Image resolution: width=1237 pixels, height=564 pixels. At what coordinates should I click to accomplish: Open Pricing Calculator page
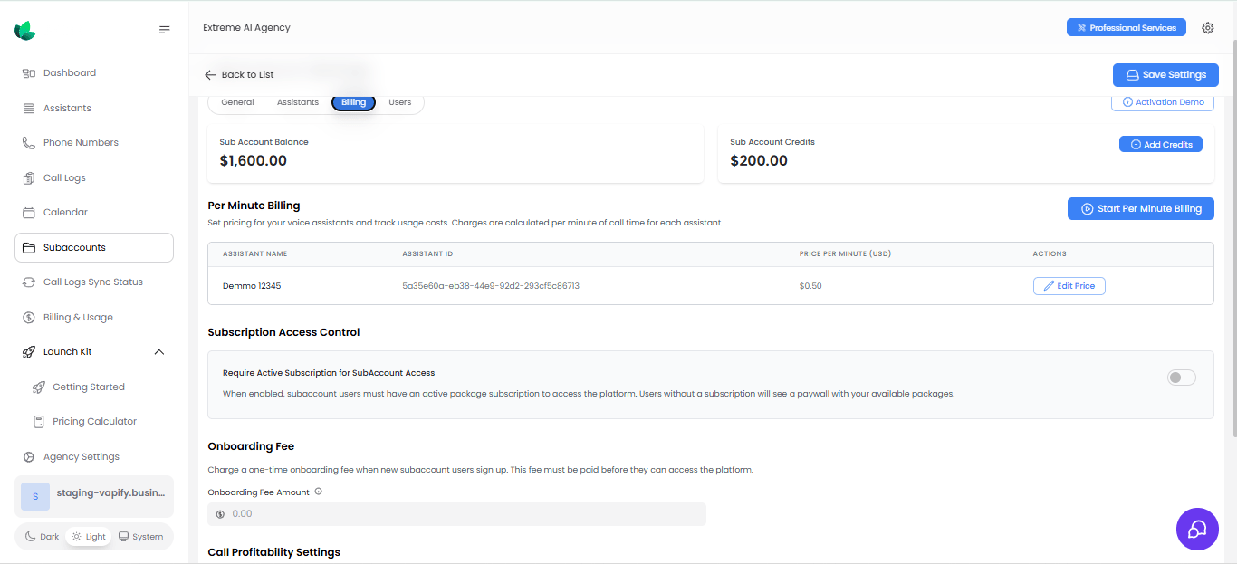[x=94, y=422]
